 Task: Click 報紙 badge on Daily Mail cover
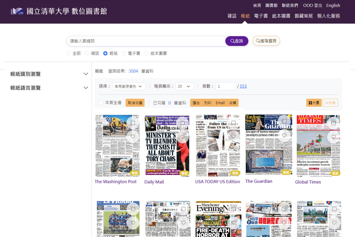pos(184,173)
